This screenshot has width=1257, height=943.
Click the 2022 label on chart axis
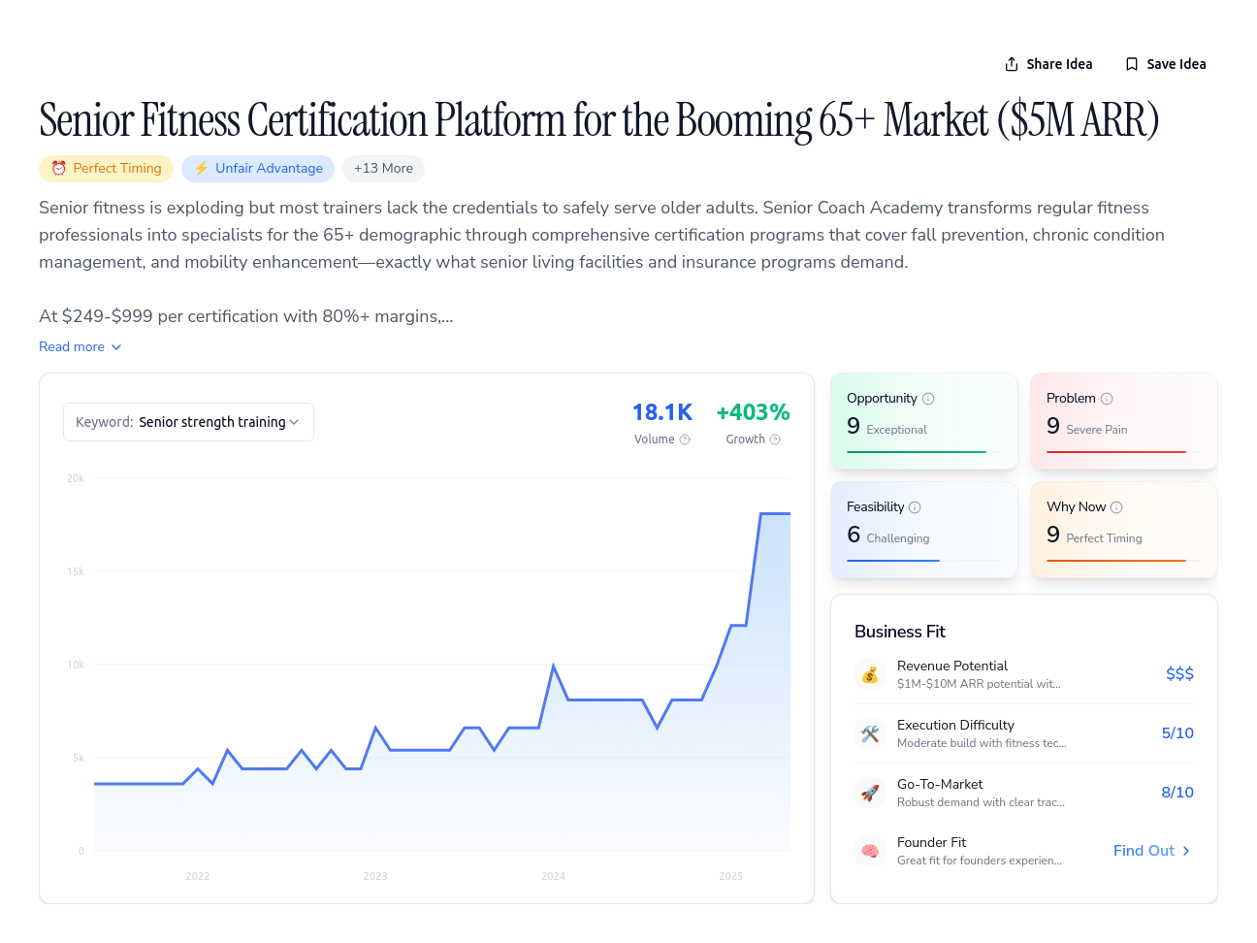click(x=198, y=876)
